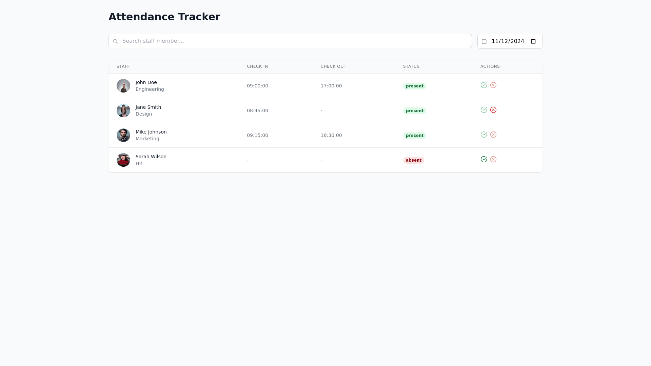Mark Sarah Wilson as absent
The height and width of the screenshot is (366, 651).
click(x=493, y=159)
